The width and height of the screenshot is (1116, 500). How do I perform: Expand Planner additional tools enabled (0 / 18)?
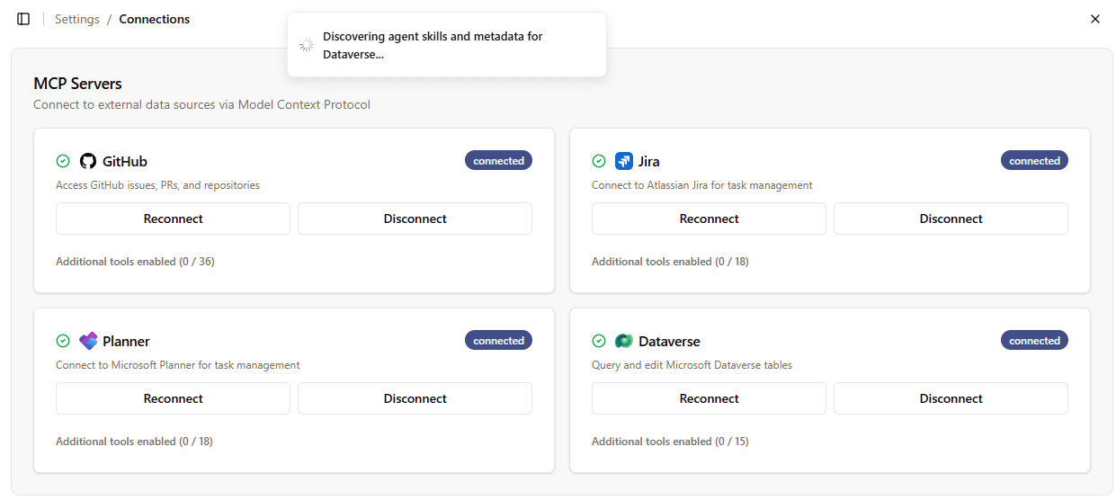click(134, 442)
